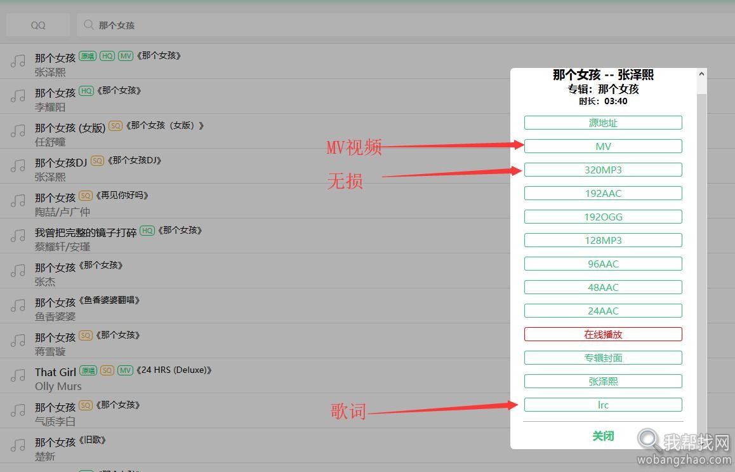Image resolution: width=735 pixels, height=472 pixels.
Task: Click the artist name 陶喆/卢广仲
Action: (x=62, y=212)
